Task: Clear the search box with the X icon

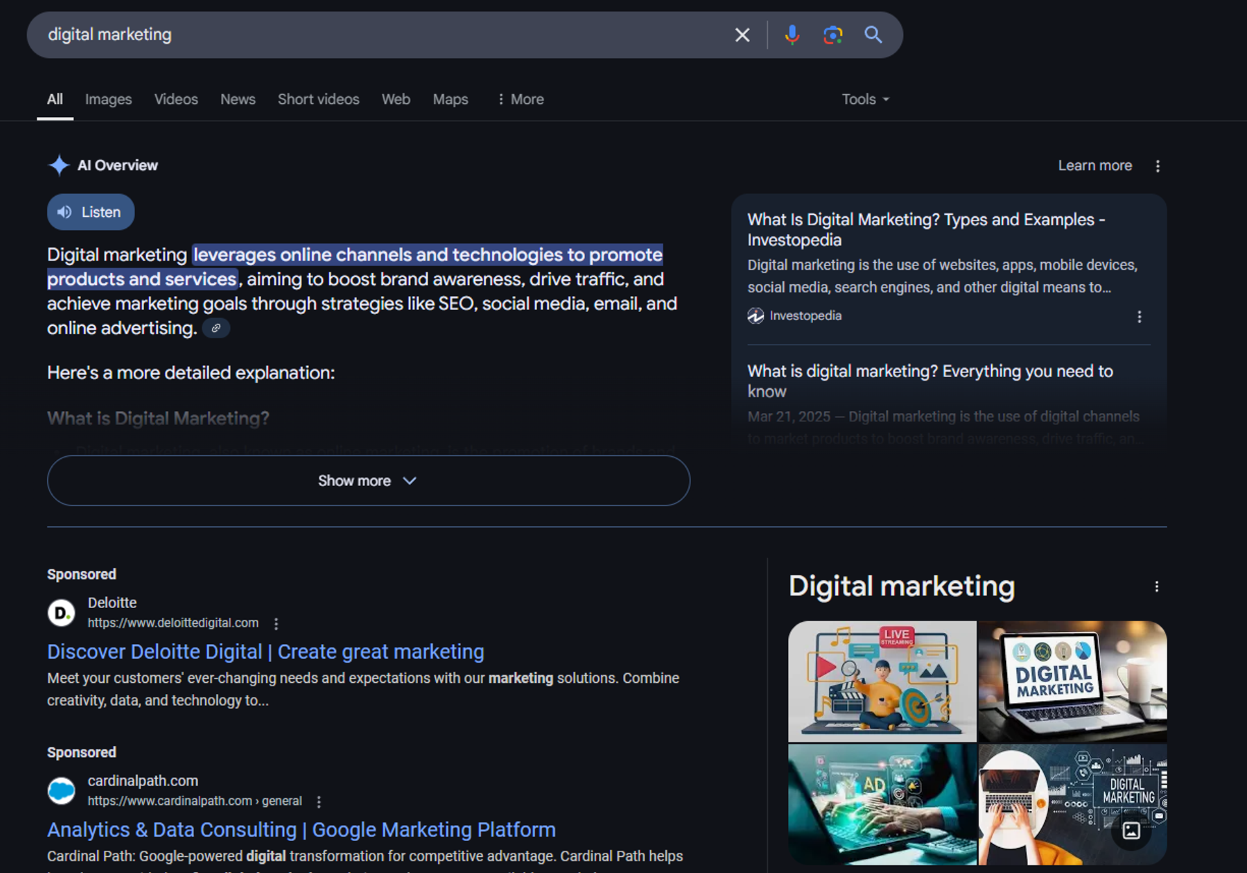Action: (x=742, y=35)
